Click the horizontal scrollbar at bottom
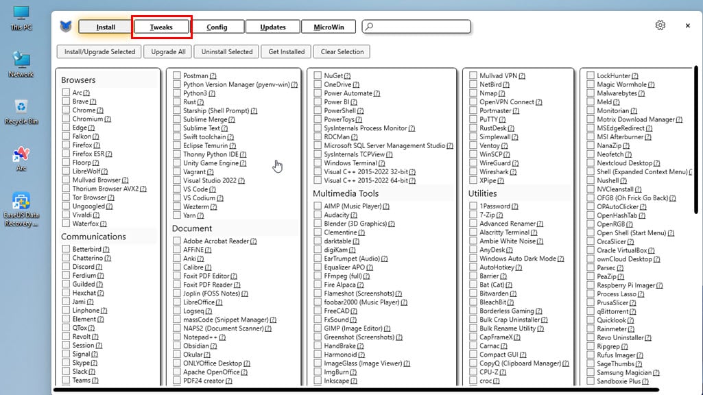This screenshot has height=395, width=703. (357, 390)
